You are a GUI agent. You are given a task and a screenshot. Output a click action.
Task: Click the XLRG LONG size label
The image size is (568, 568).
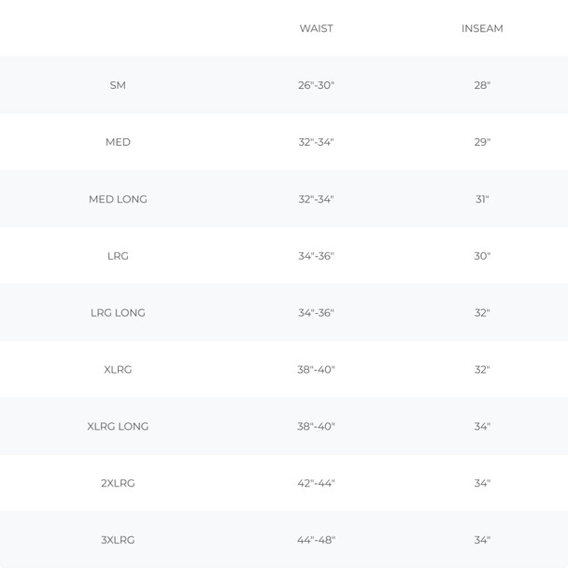[x=118, y=427]
